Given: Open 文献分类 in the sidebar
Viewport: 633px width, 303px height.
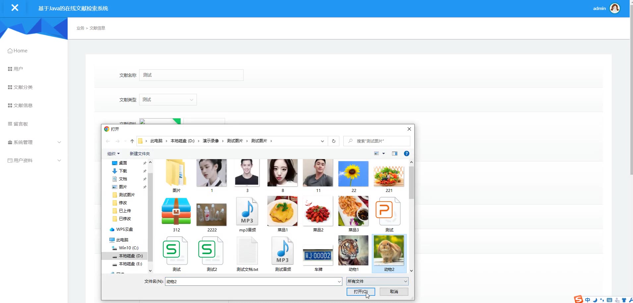Looking at the screenshot, I should pos(20,87).
